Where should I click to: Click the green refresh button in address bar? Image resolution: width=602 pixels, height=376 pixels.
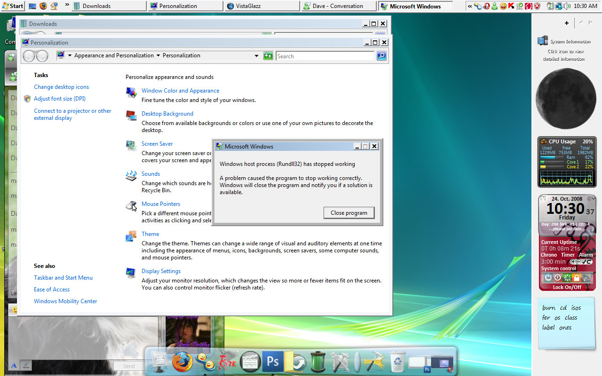pos(268,56)
